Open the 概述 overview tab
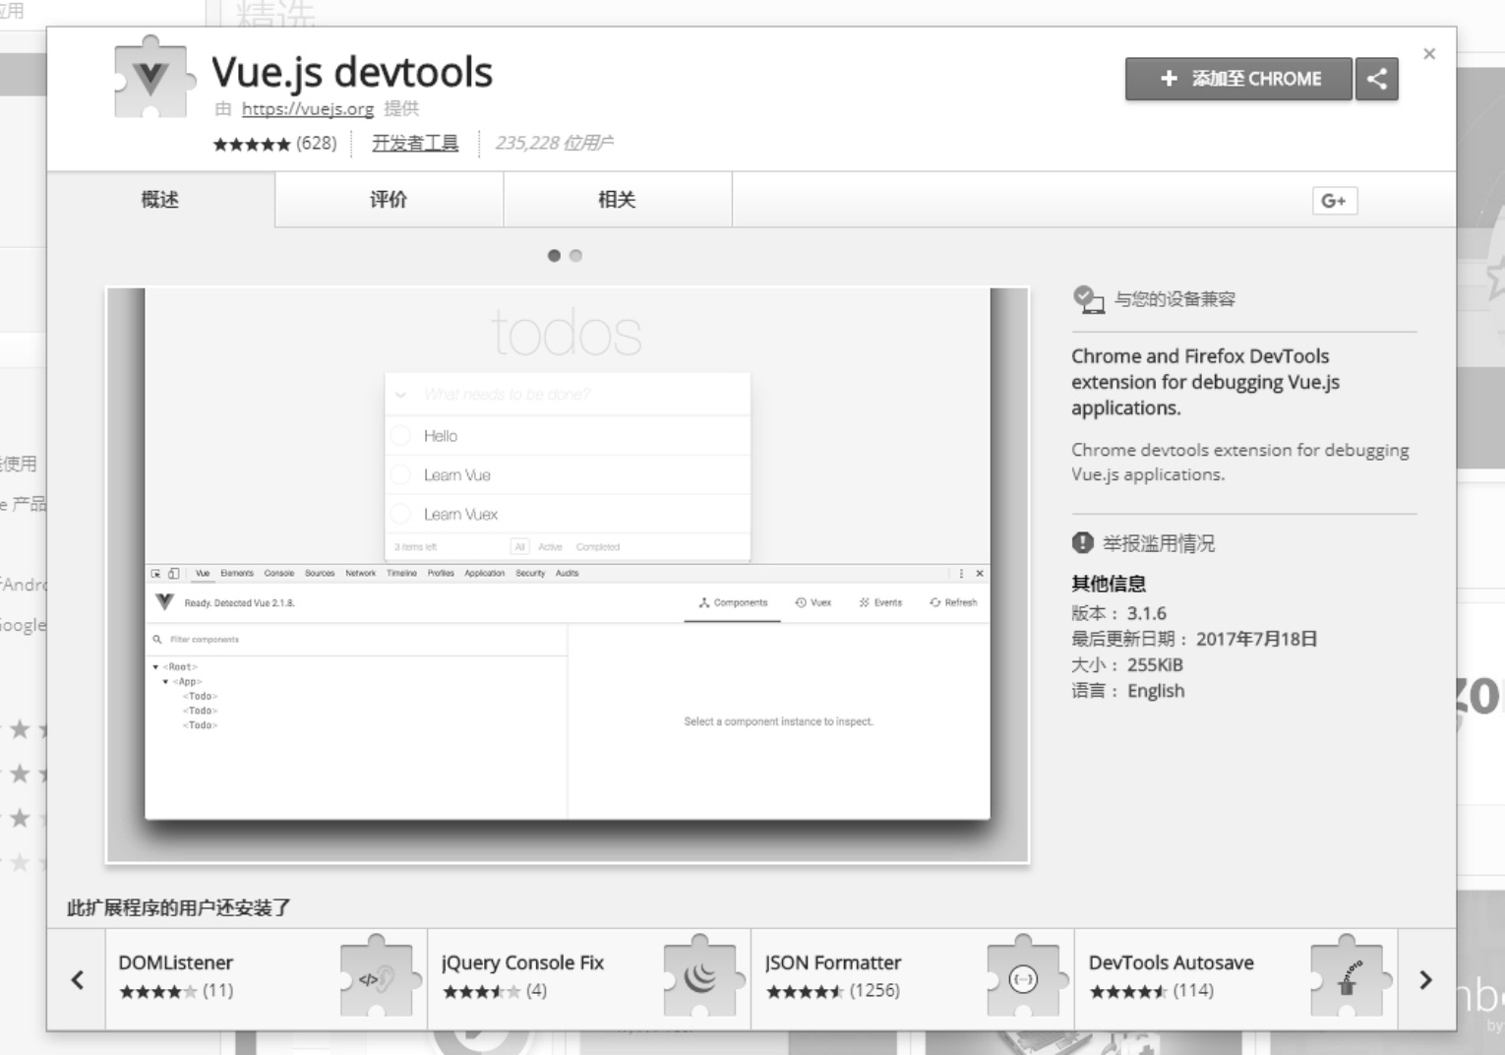 coord(160,200)
